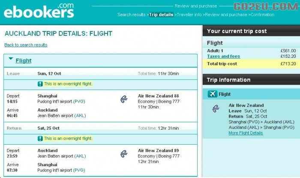This screenshot has width=300, height=178.
Task: Click PVG airport code under Shanghai departure
Action: [79, 101]
